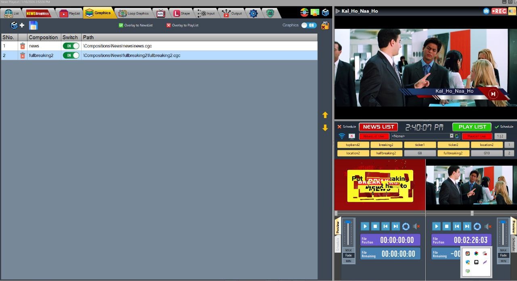Viewport: 517px width, 281px height.
Task: Trigger the topband2 graphic button
Action: coord(353,145)
